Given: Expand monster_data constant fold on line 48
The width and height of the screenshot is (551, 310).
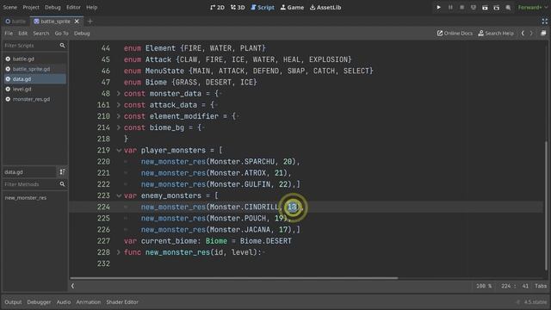Looking at the screenshot, I should click(119, 94).
